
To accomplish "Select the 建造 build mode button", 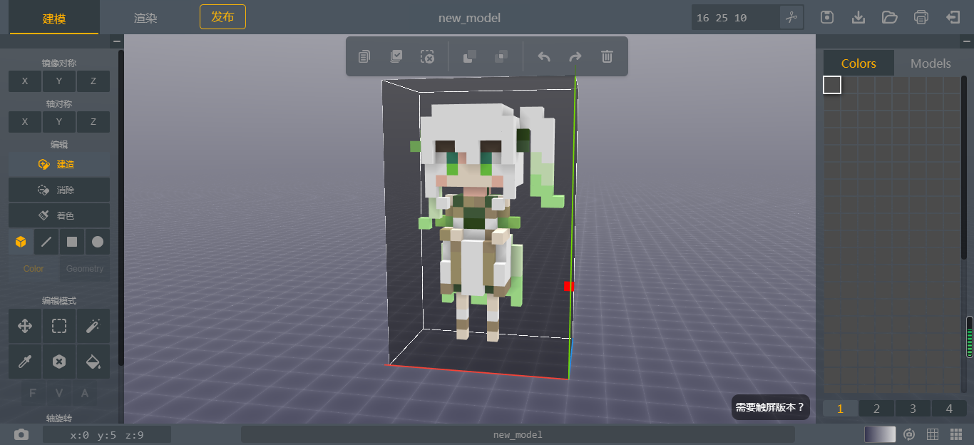I will tap(59, 164).
